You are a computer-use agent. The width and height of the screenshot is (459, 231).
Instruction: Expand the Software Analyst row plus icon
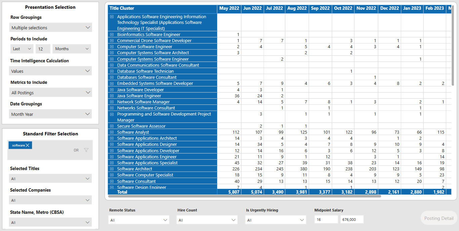point(112,132)
